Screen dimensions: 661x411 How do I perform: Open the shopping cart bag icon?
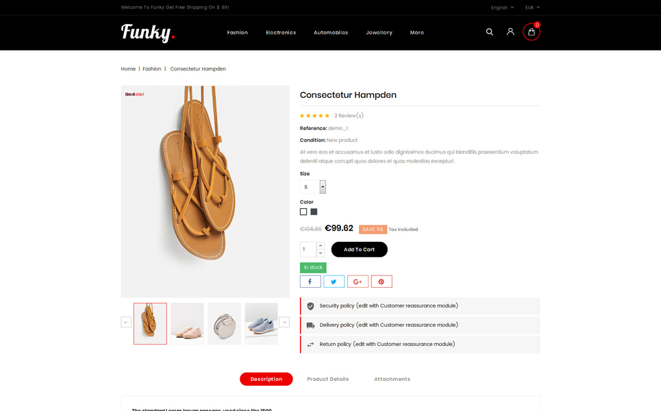tap(531, 32)
